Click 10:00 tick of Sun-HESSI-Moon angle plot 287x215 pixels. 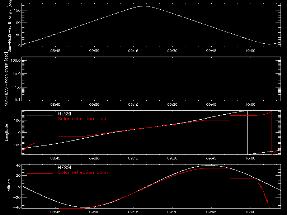(250, 105)
